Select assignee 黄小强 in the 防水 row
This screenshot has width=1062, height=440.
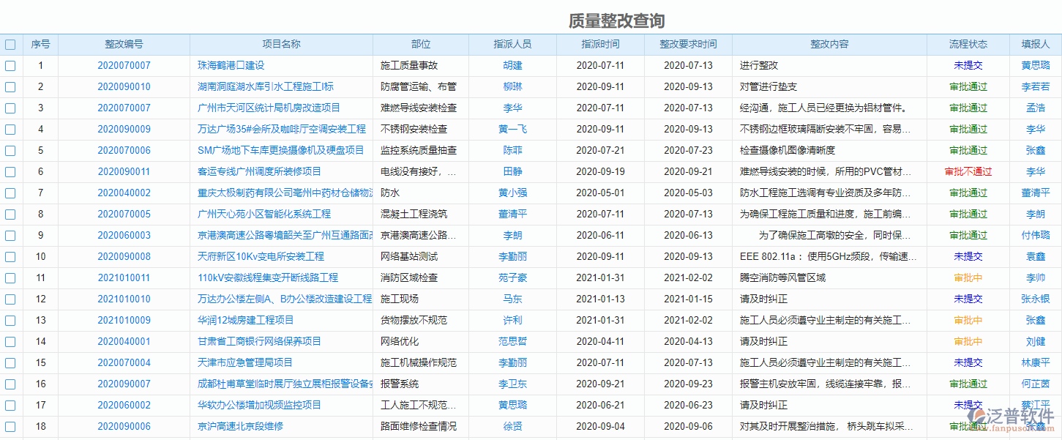click(x=512, y=193)
